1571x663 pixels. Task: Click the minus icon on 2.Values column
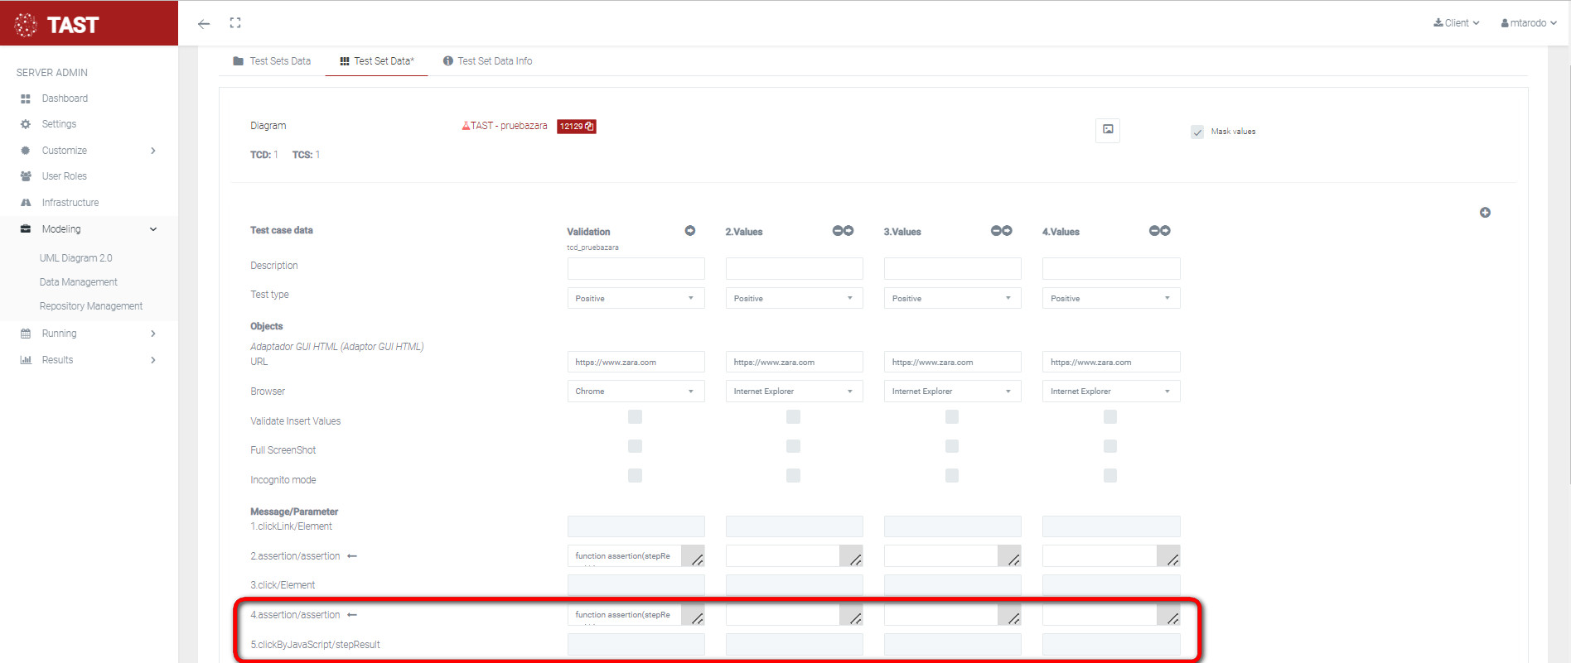coord(838,231)
